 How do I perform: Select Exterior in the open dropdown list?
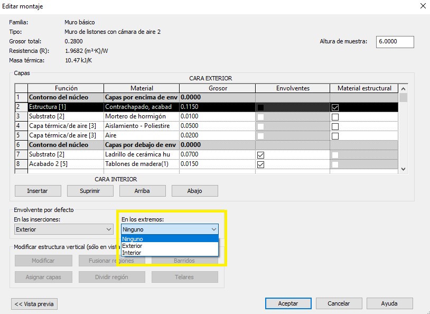point(132,246)
